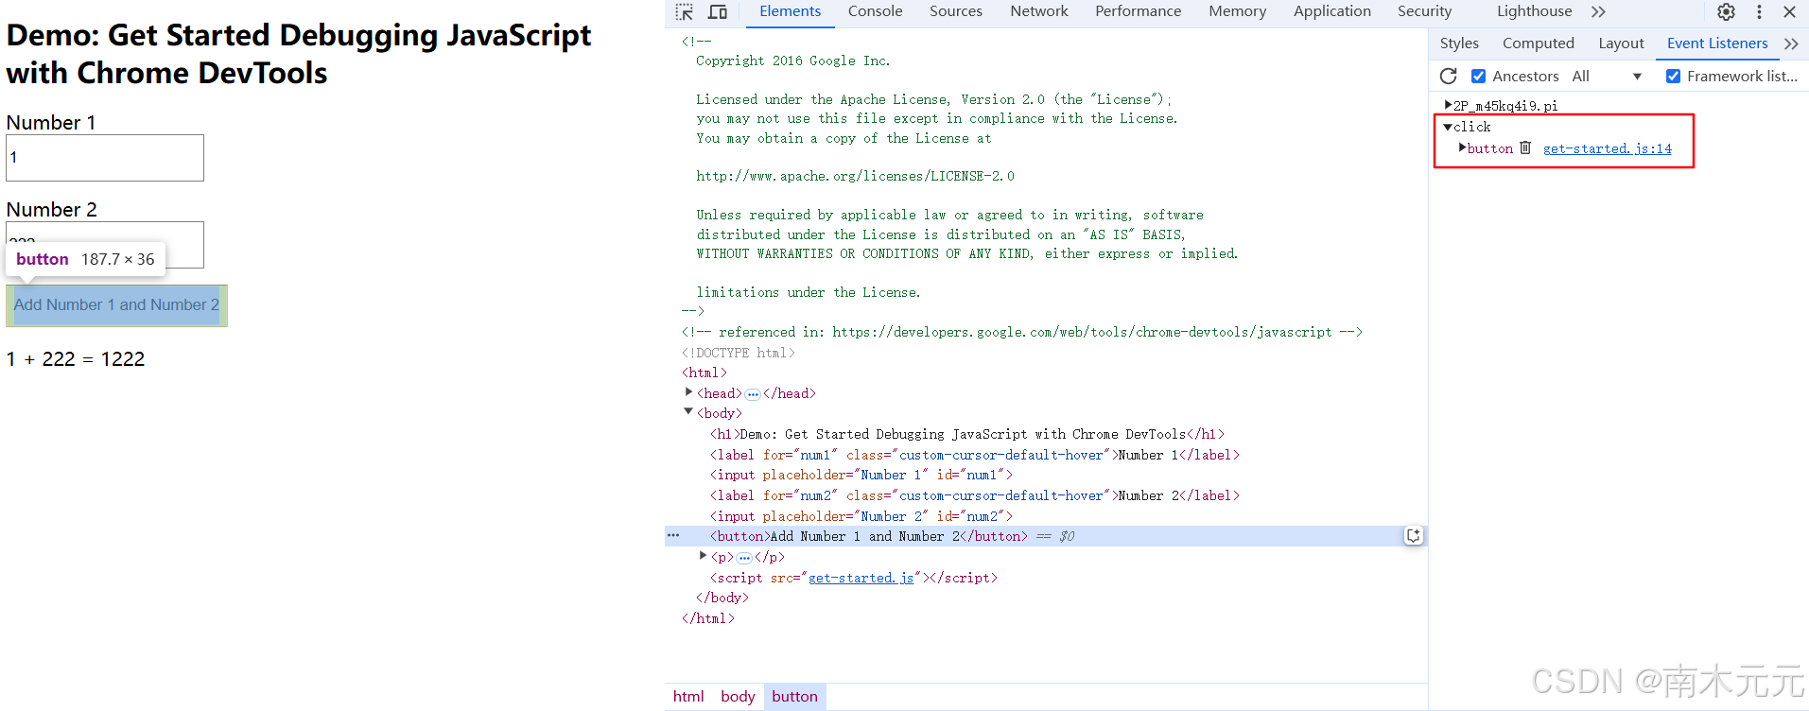The image size is (1809, 711).
Task: Open get-started.js:14 source link
Action: (1607, 148)
